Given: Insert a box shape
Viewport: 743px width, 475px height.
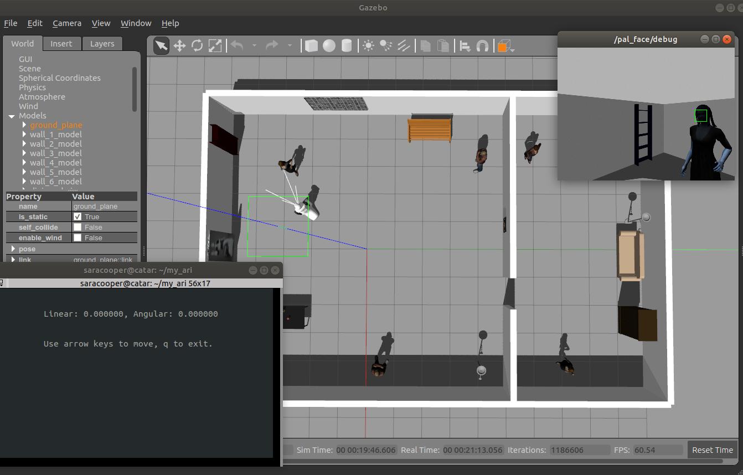Looking at the screenshot, I should tap(312, 46).
